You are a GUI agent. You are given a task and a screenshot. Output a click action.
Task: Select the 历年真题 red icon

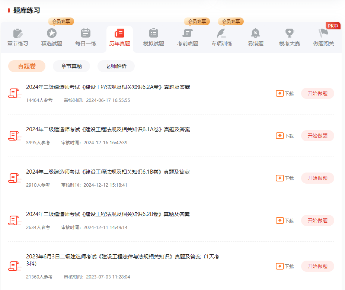(119, 33)
